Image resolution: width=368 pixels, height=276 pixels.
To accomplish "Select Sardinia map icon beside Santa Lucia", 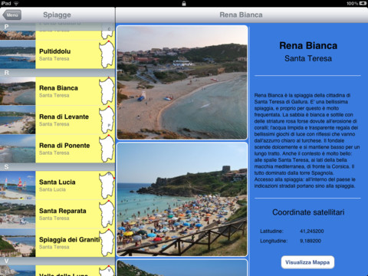I will (x=107, y=186).
